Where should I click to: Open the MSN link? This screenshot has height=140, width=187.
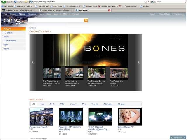click(65, 14)
